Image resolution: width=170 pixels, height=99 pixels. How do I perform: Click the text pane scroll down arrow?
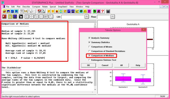(x=95, y=89)
